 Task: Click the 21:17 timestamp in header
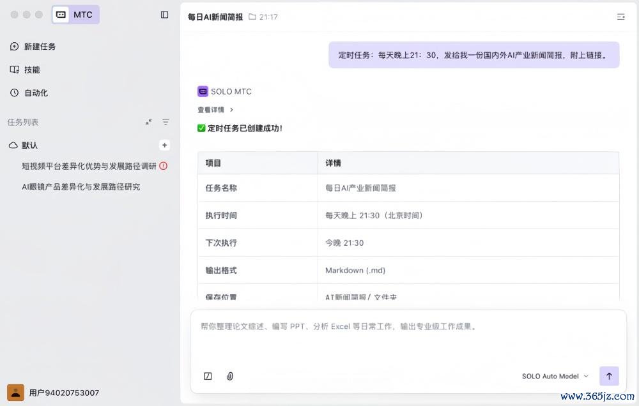[268, 17]
